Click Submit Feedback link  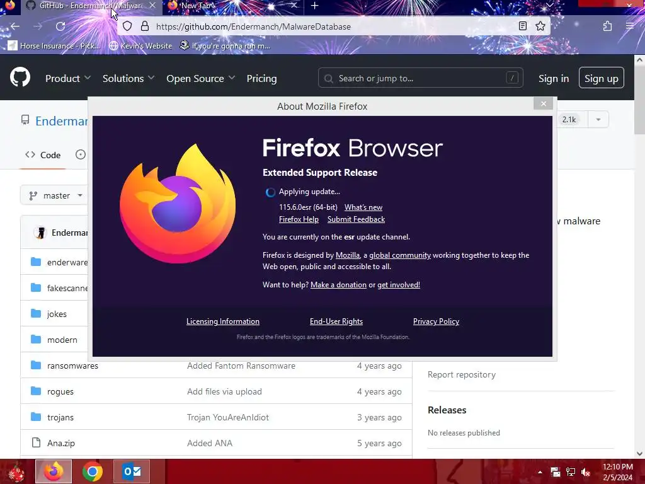[x=357, y=219]
